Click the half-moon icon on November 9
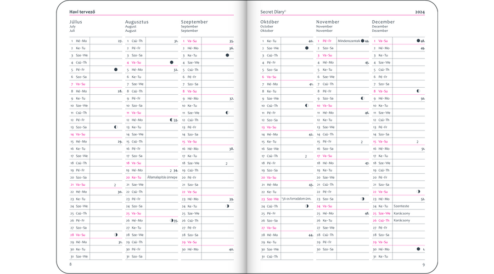Image resolution: width=494 pixels, height=274 pixels. [362, 99]
